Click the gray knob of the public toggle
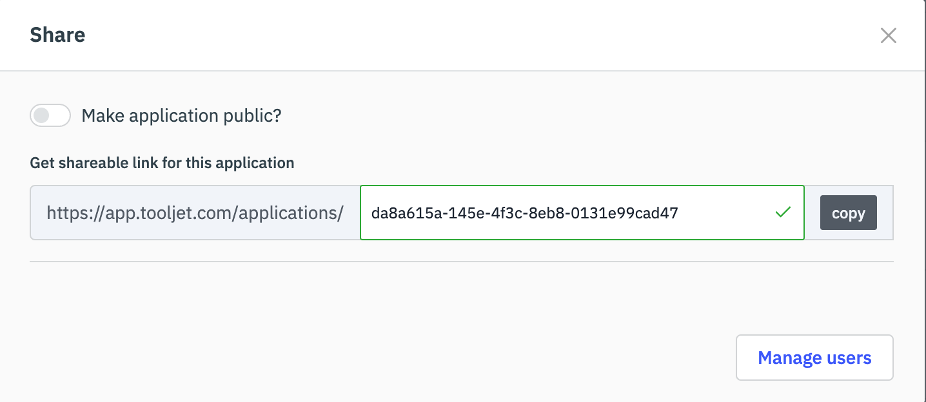This screenshot has width=926, height=402. click(42, 116)
